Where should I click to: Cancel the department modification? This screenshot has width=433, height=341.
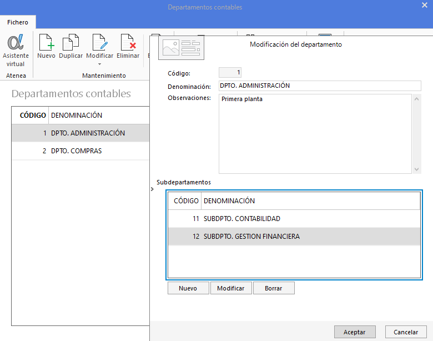(x=406, y=332)
